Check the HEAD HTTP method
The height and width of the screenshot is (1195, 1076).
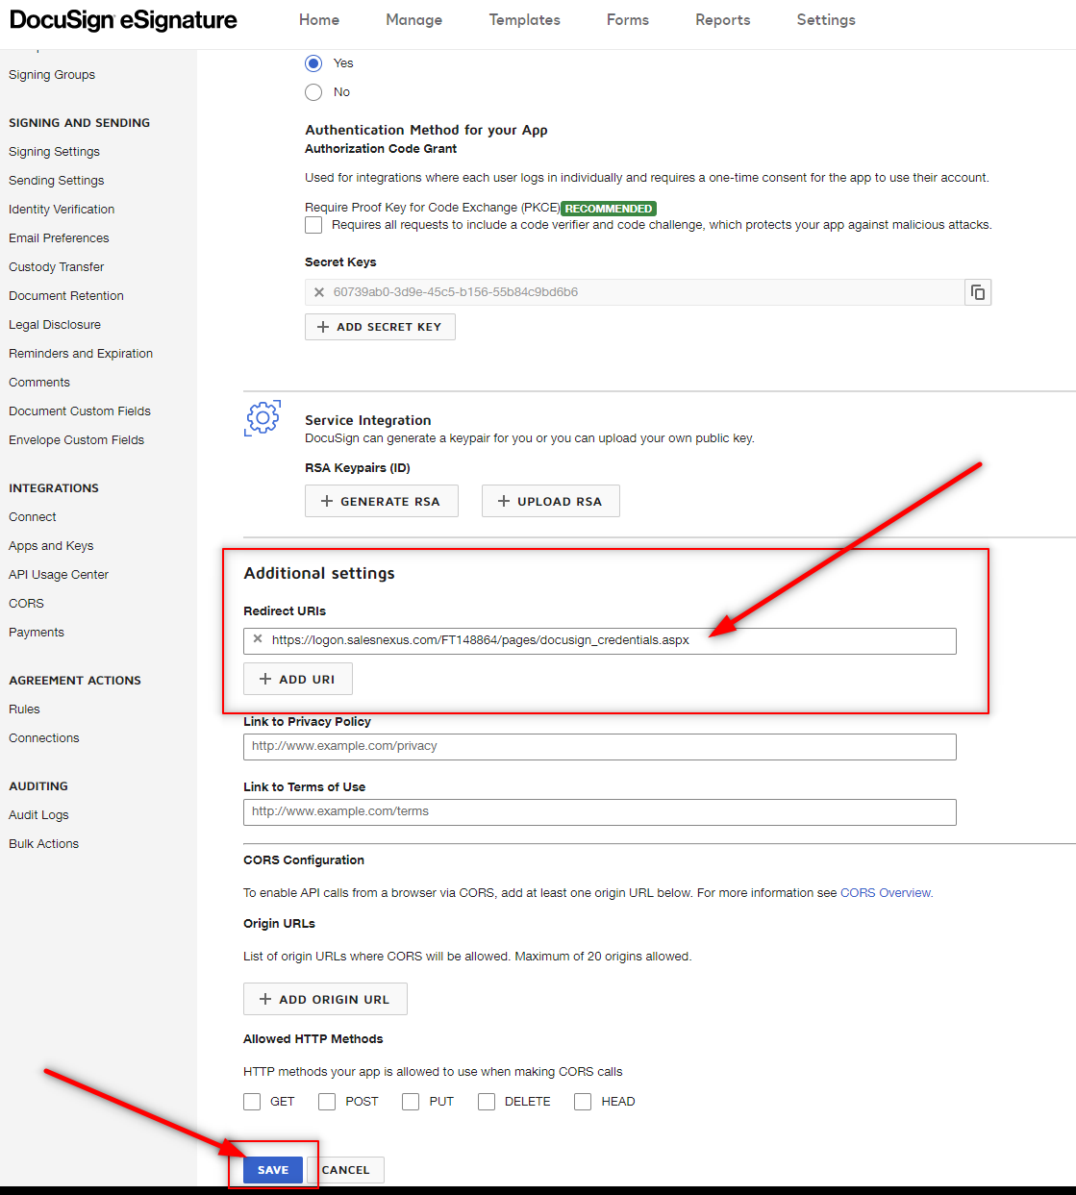tap(583, 1102)
